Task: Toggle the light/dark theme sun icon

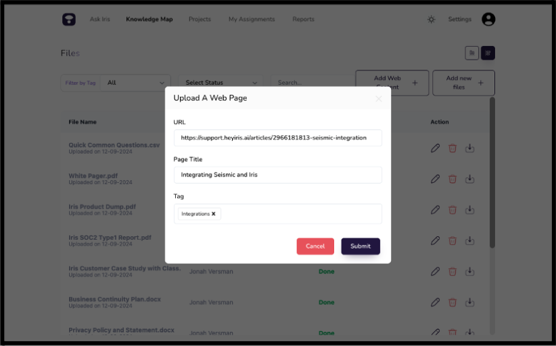Action: pos(431,19)
